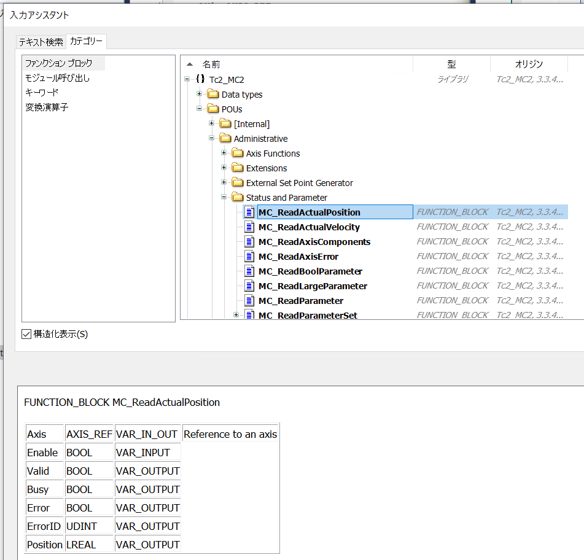This screenshot has height=560, width=584.
Task: Click the MC_ReadActualPosition function block icon
Action: tap(251, 212)
